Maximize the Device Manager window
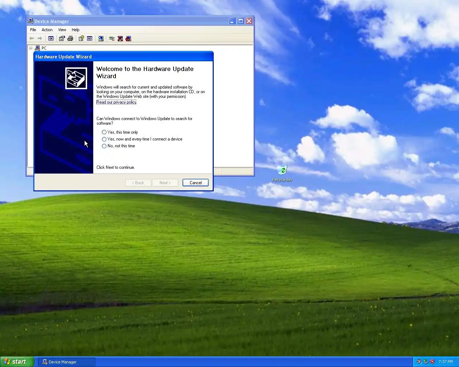This screenshot has width=459, height=367. pos(241,21)
